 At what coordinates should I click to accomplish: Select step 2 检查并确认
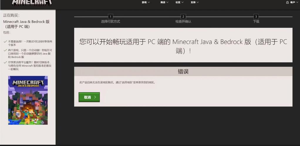(x=183, y=19)
